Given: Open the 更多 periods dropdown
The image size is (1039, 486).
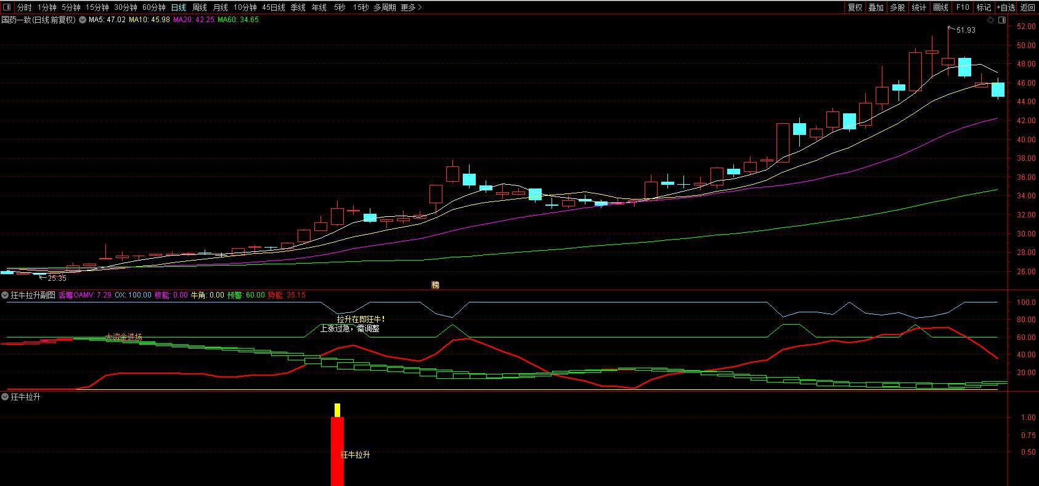Looking at the screenshot, I should (411, 7).
